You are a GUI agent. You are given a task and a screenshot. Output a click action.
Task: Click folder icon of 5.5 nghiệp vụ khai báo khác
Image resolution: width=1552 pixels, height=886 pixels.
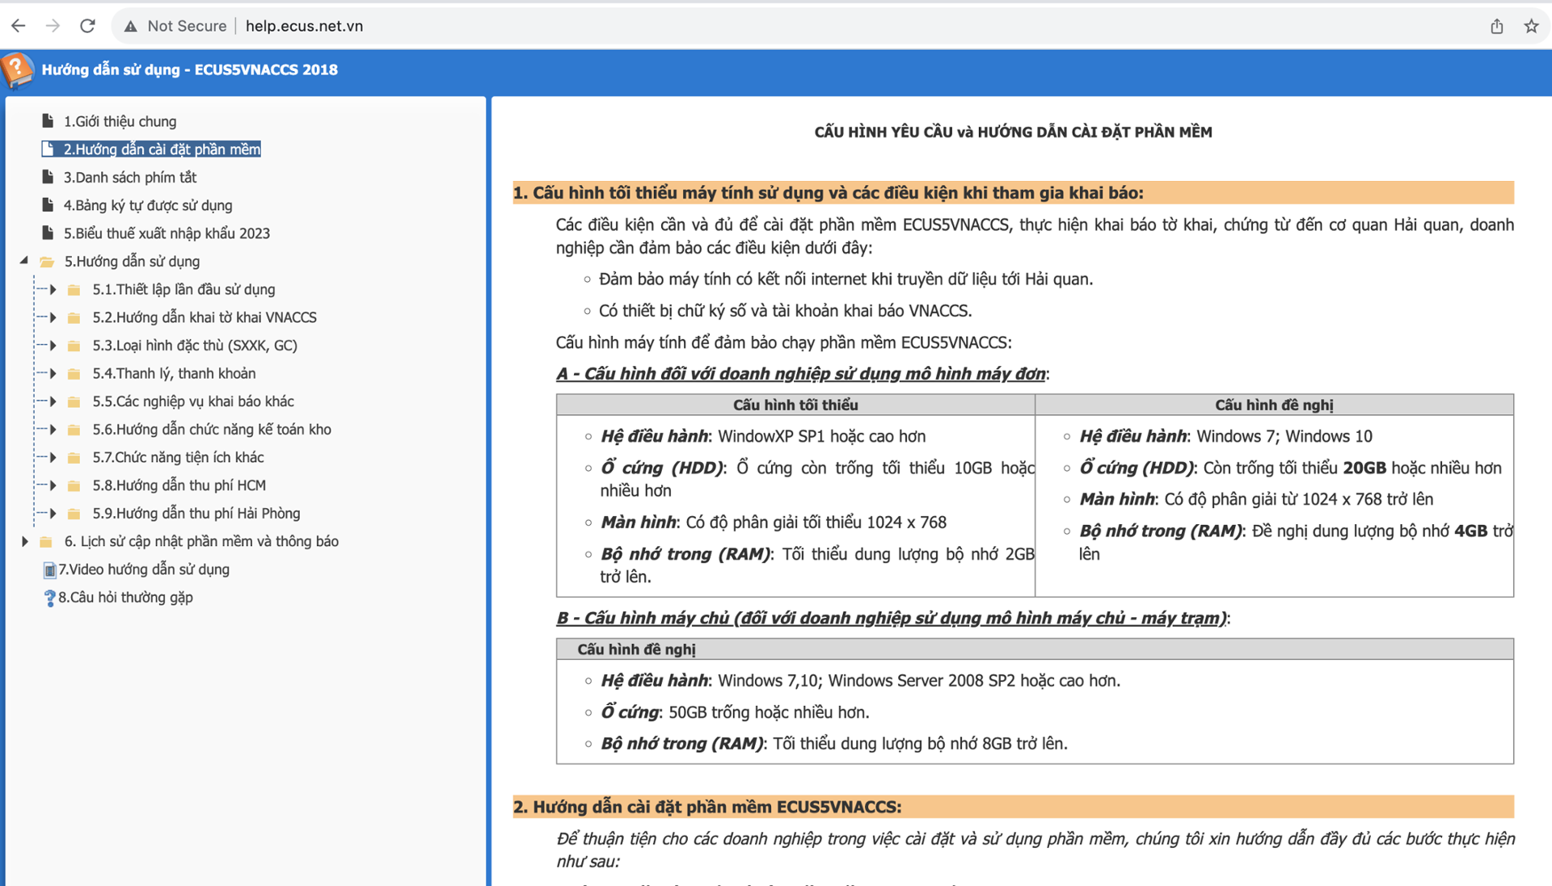[74, 401]
